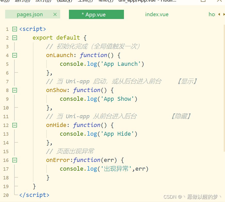Image resolution: width=225 pixels, height=202 pixels.
Task: Click line number 17 in gutter
Action: coord(6,169)
